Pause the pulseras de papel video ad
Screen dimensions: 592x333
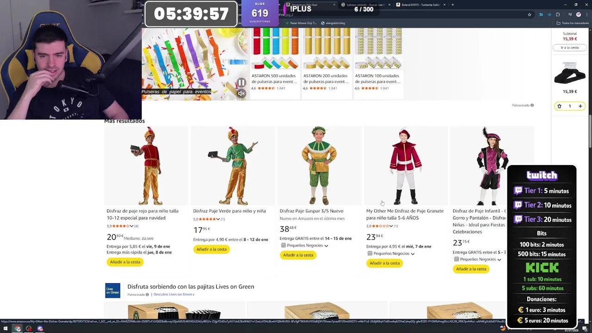(x=241, y=83)
